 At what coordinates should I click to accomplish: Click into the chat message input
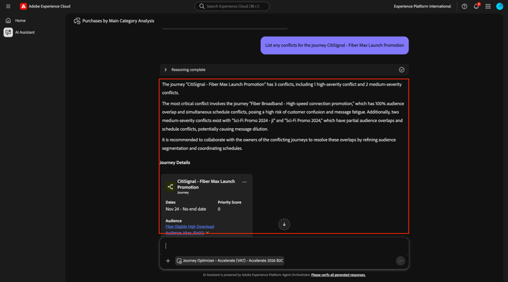point(284,245)
